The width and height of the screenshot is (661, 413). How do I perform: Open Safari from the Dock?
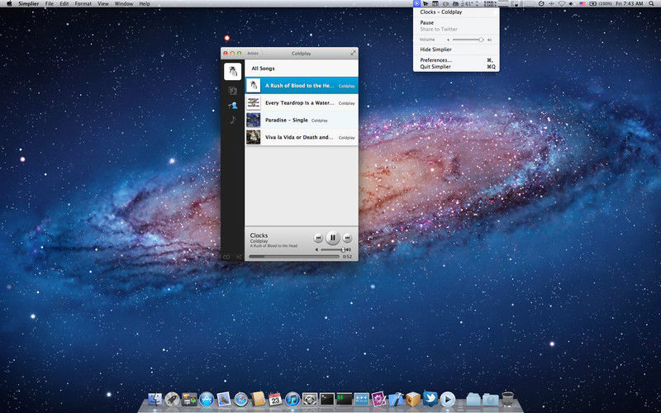(x=240, y=399)
